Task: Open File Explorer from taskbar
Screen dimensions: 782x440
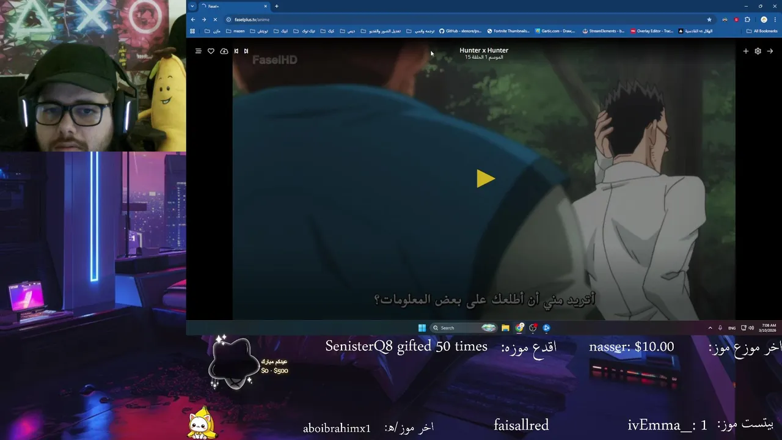Action: (505, 328)
